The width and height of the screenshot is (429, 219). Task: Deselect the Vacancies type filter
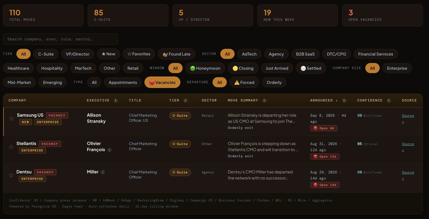[162, 82]
